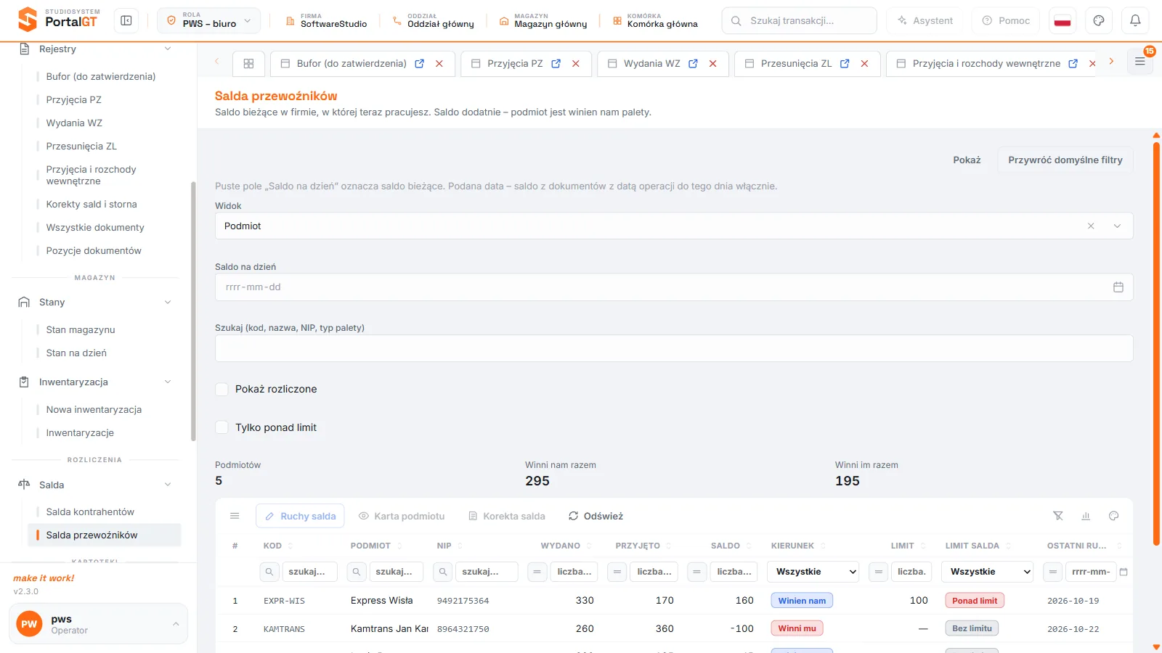Click the orange page vertical scrollbar
The image size is (1162, 653).
coord(1156,342)
